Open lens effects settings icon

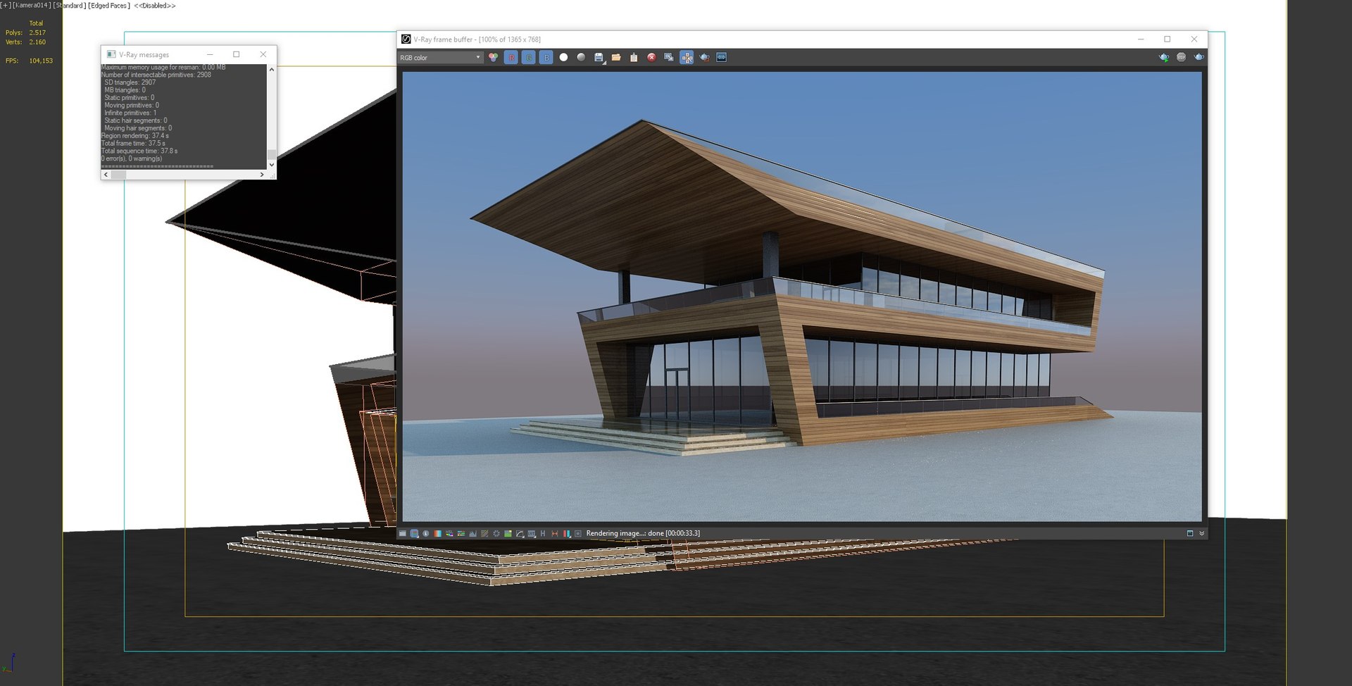coord(578,534)
